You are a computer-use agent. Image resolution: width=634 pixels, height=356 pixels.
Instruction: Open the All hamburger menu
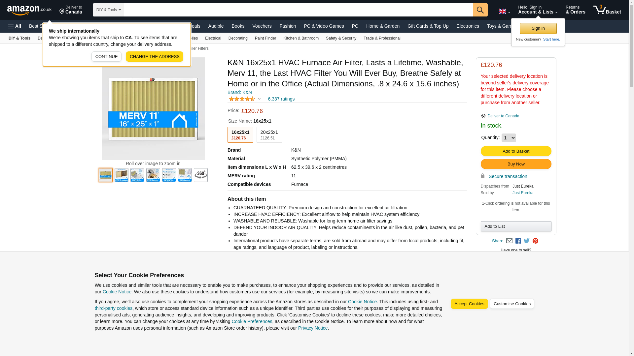pyautogui.click(x=15, y=26)
